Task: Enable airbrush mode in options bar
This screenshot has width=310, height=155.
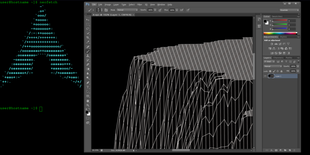Action: coord(182,10)
